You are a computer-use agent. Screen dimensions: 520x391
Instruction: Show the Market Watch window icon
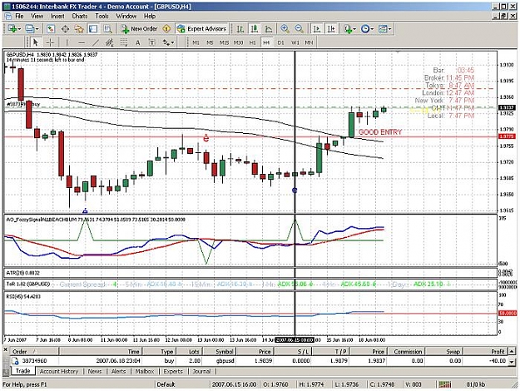51,29
